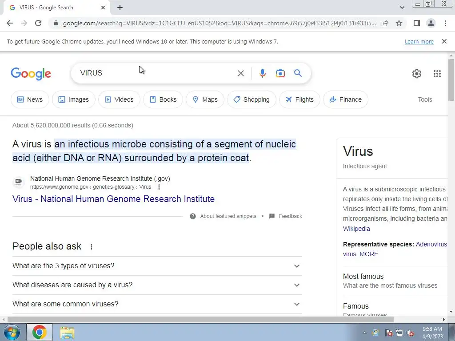The height and width of the screenshot is (341, 455).
Task: Start voice search with the microphone icon
Action: pyautogui.click(x=262, y=73)
